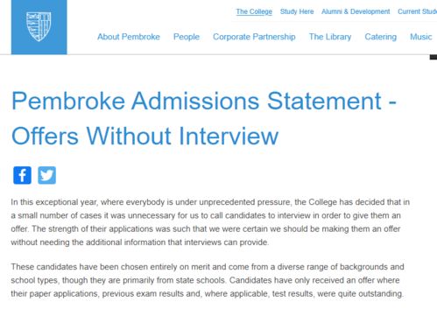Viewport: 437px width, 316px height.
Task: Open the Current Students link
Action: [x=417, y=11]
